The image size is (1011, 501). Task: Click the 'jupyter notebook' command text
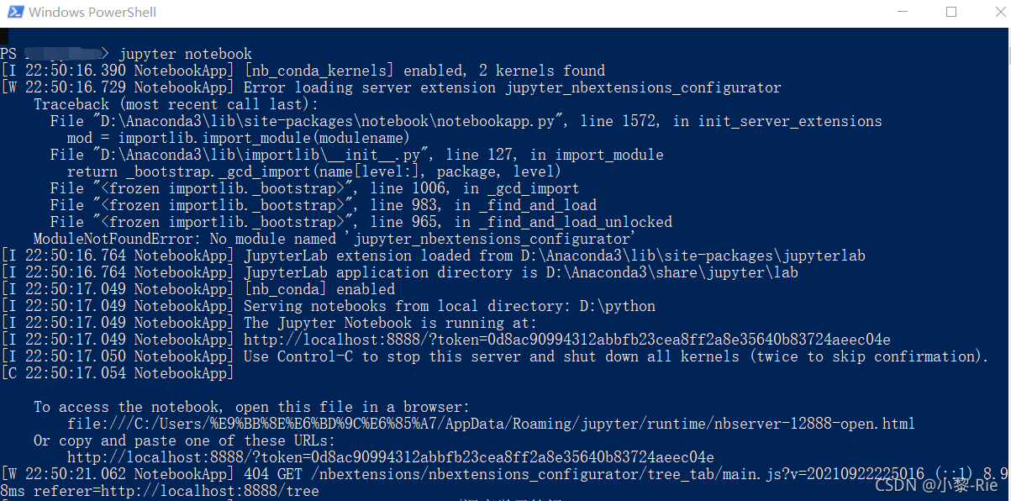[x=185, y=54]
